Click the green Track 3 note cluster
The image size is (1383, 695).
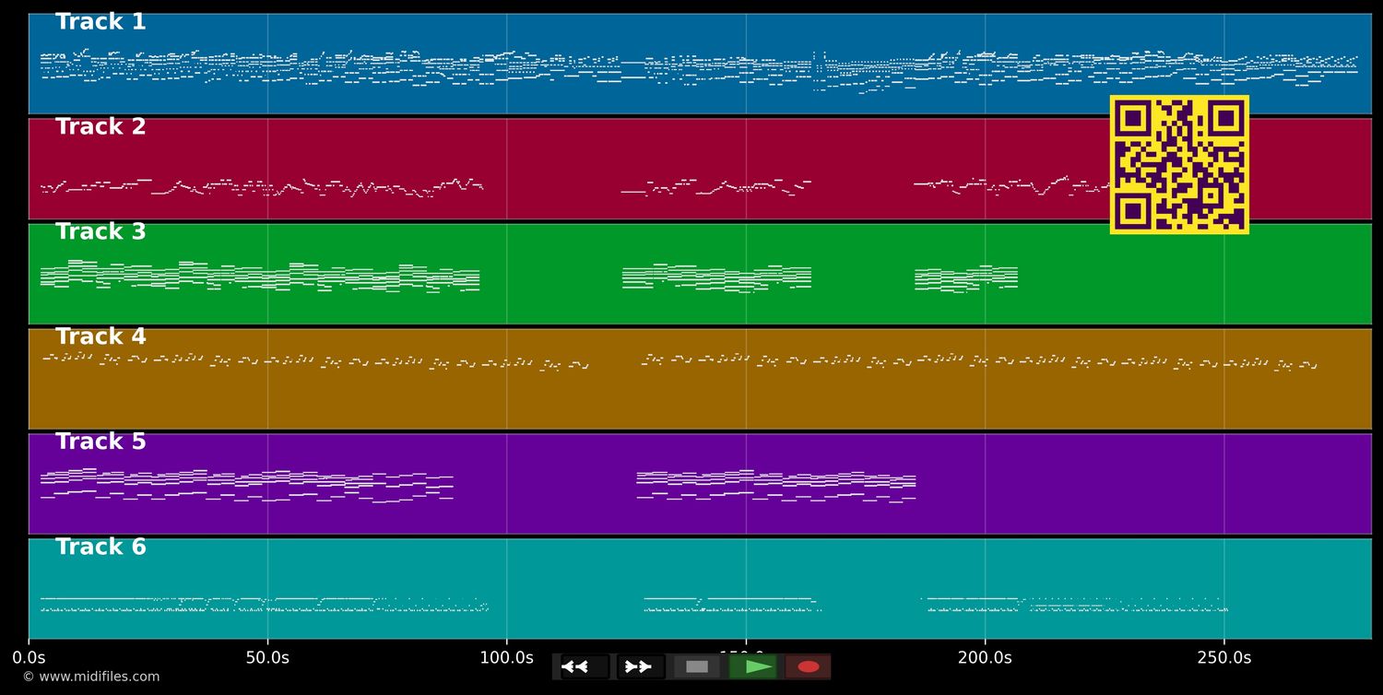click(x=258, y=277)
